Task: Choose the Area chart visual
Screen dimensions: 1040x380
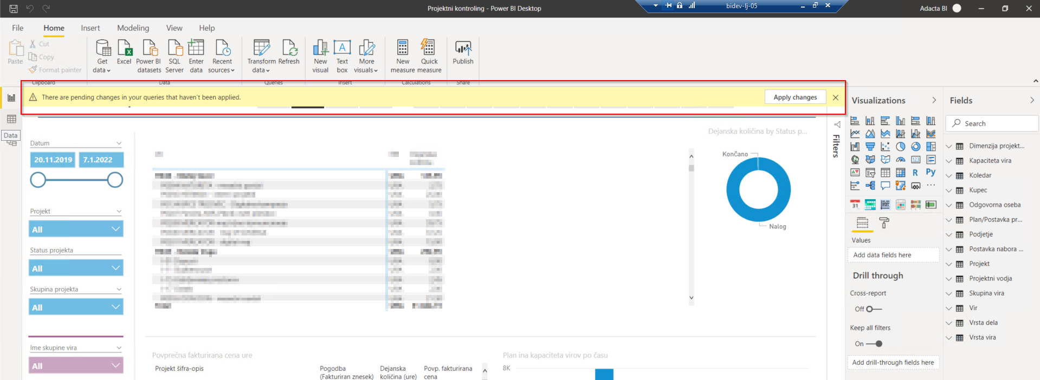Action: pos(870,134)
